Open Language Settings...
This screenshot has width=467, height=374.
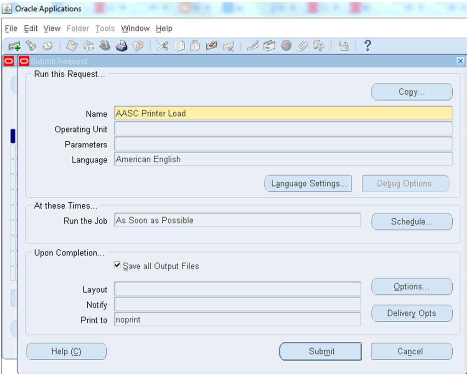308,184
